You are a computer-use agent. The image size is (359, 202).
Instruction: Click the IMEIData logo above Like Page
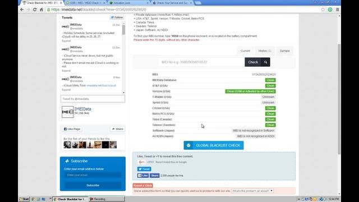point(67,112)
